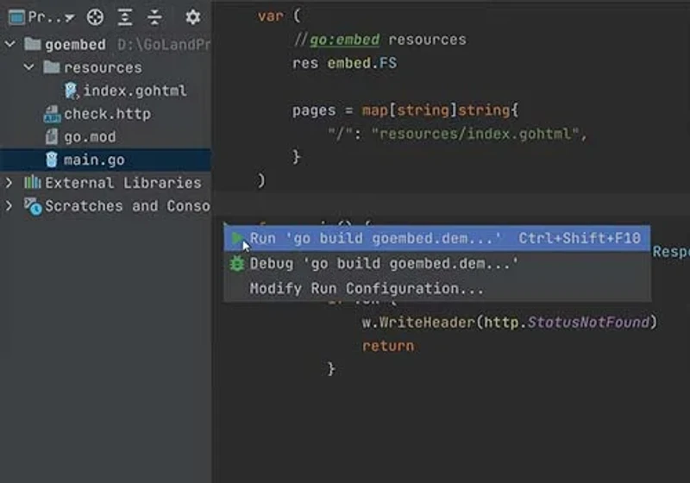This screenshot has width=690, height=483.
Task: Click embed.FS type in code
Action: tap(361, 63)
